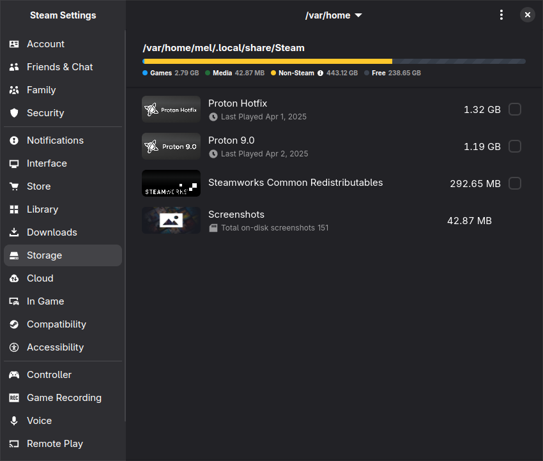
Task: Open Accessibility settings
Action: (63, 347)
